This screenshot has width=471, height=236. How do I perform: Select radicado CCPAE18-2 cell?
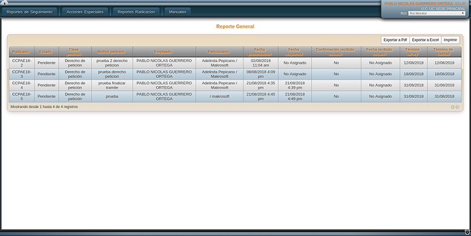pos(22,63)
